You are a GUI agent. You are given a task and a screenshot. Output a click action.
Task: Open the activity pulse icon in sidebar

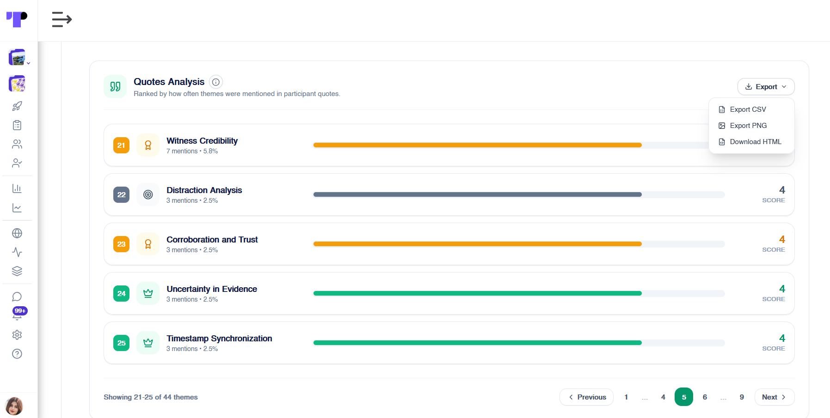[17, 252]
